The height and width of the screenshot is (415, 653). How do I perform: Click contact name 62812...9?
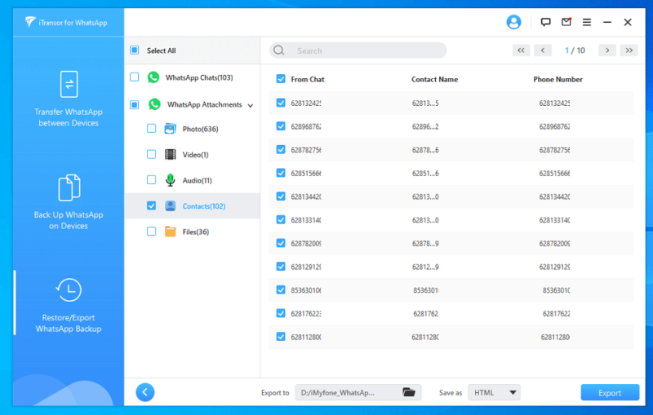[x=425, y=267]
